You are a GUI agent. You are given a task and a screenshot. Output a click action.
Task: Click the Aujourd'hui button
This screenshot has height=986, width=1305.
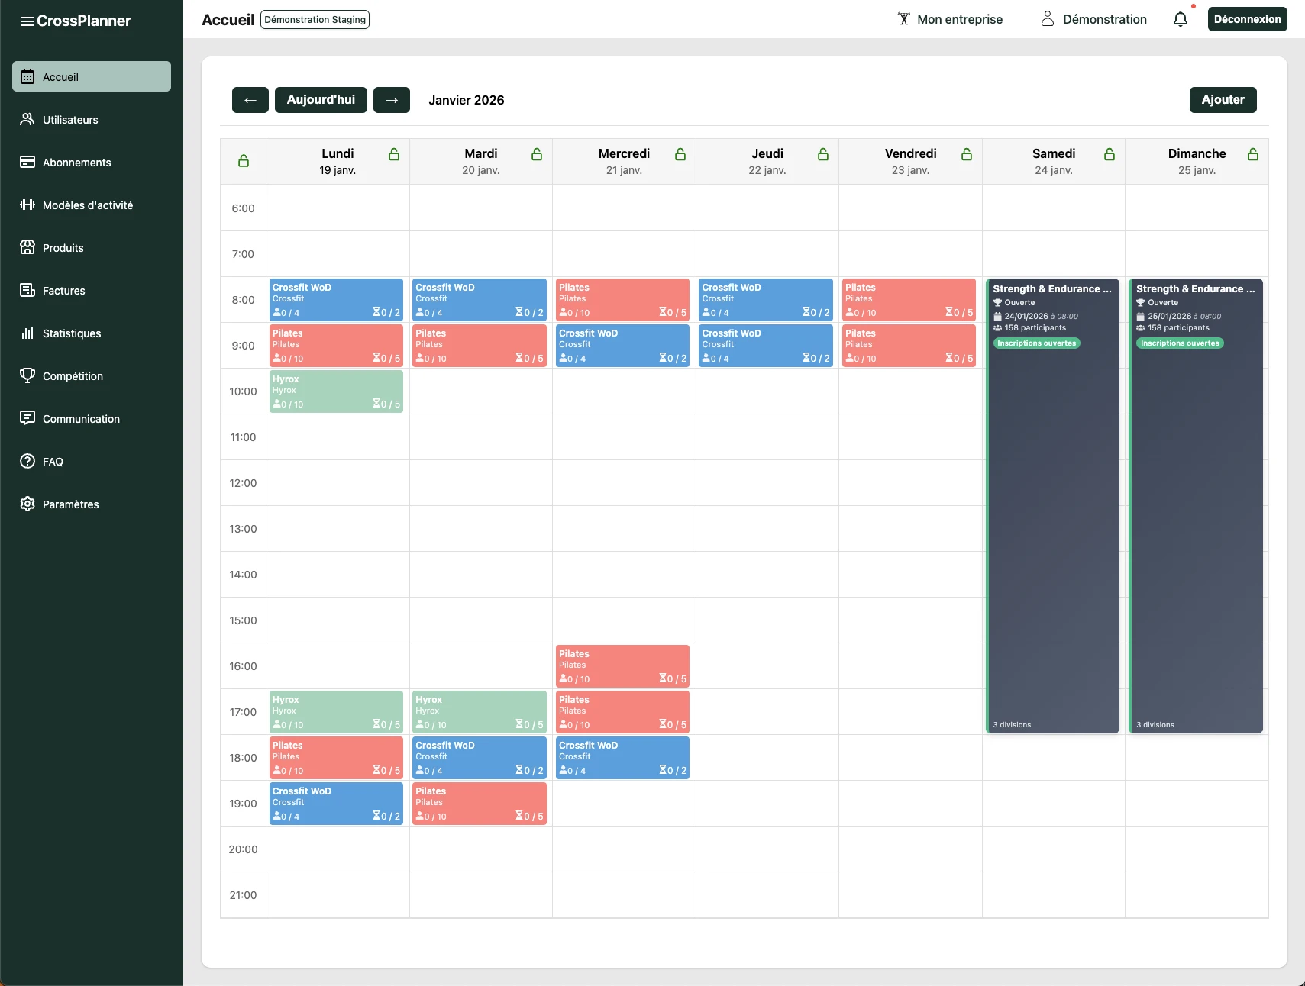coord(321,100)
